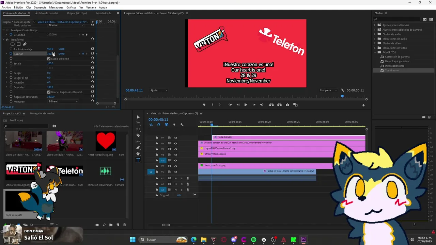Select the Pen tool in timeline toolbar

[x=138, y=147]
